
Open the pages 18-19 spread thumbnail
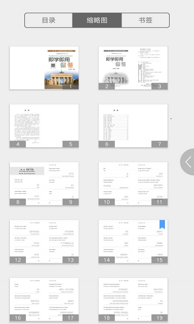tap(133, 299)
